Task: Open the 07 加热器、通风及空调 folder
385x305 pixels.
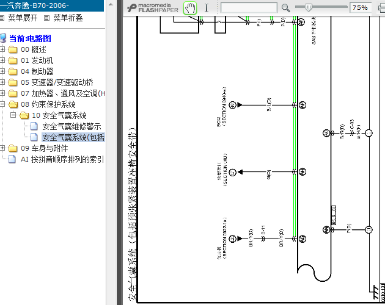Action: pyautogui.click(x=63, y=93)
